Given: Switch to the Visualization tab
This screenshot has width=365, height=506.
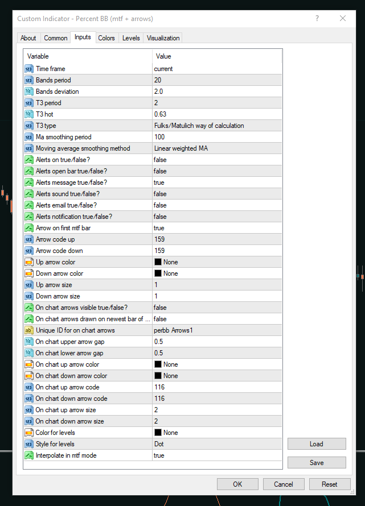Looking at the screenshot, I should (x=163, y=38).
